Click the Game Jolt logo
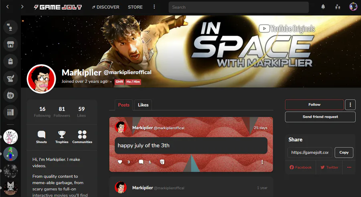This screenshot has height=197, width=361. pyautogui.click(x=58, y=7)
